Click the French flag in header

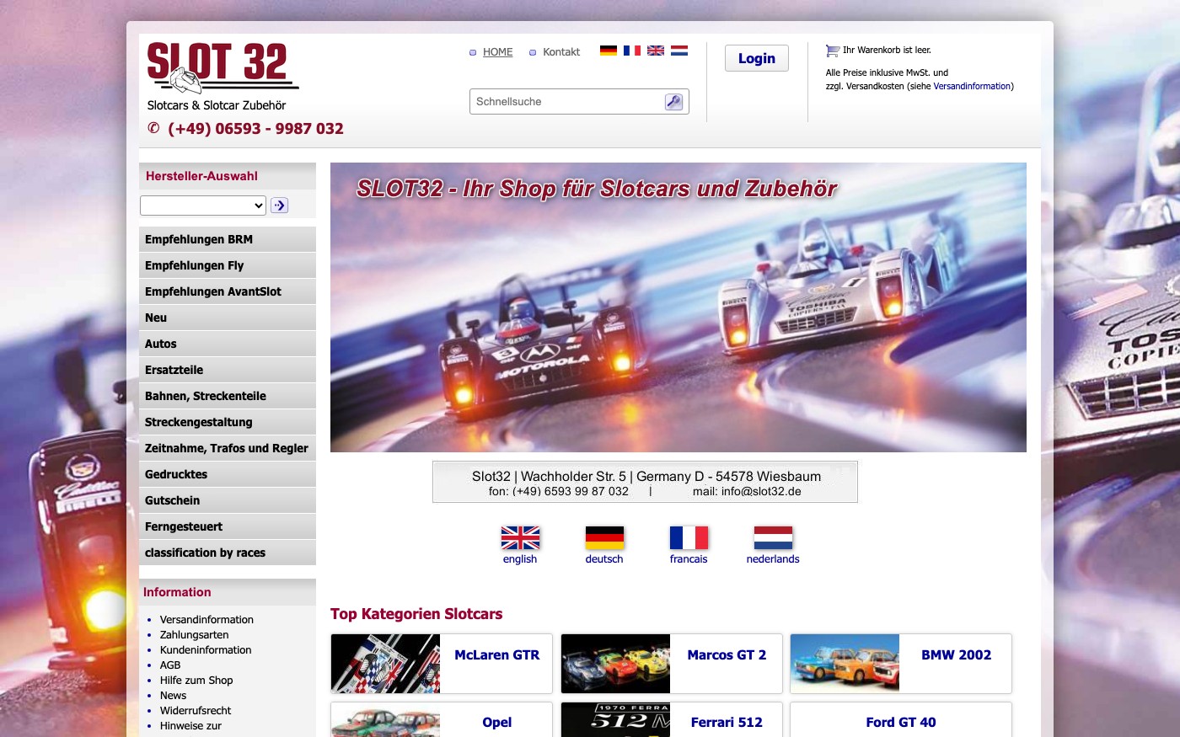632,51
